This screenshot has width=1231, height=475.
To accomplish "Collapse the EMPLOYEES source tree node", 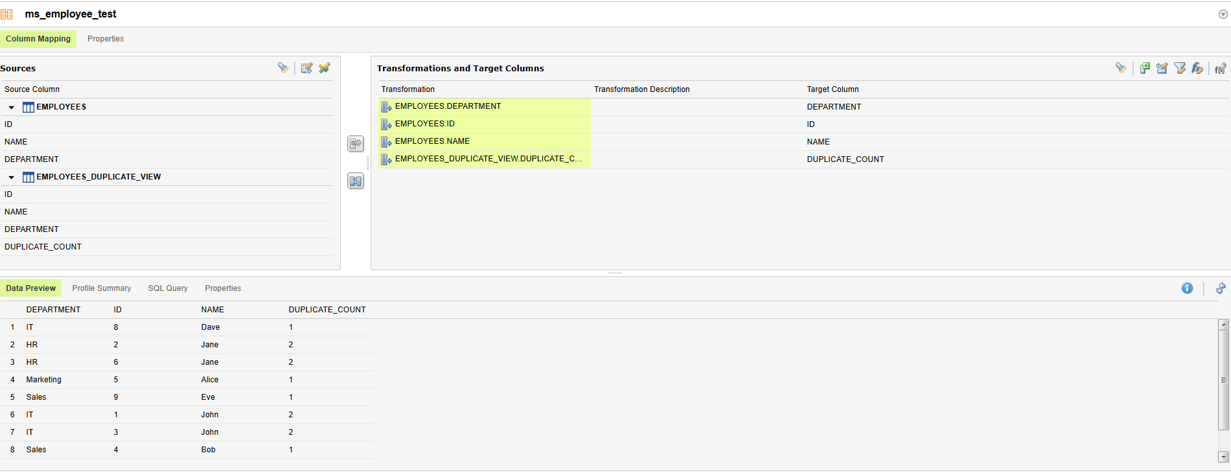I will pos(12,108).
